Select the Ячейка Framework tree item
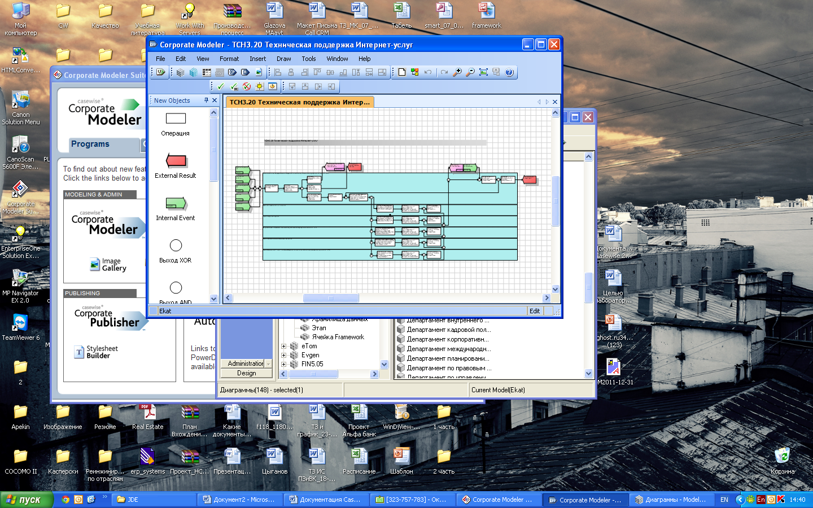 [338, 337]
